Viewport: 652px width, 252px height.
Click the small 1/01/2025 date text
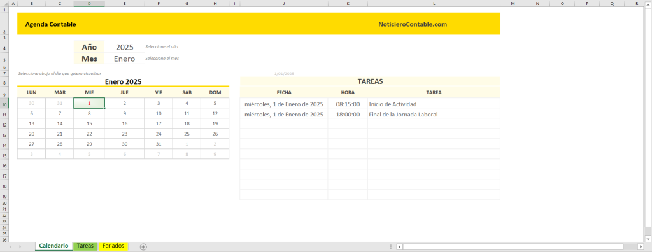pyautogui.click(x=284, y=74)
